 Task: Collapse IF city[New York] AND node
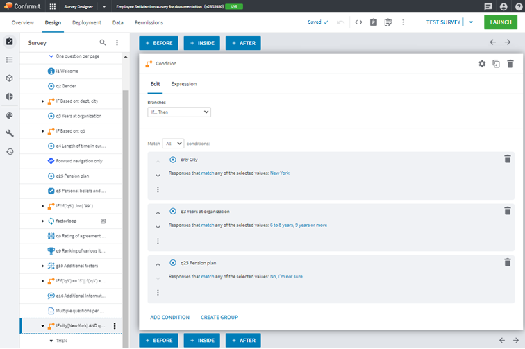[42, 326]
